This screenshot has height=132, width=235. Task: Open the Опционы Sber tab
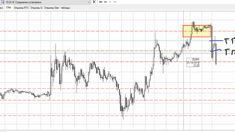point(52,8)
